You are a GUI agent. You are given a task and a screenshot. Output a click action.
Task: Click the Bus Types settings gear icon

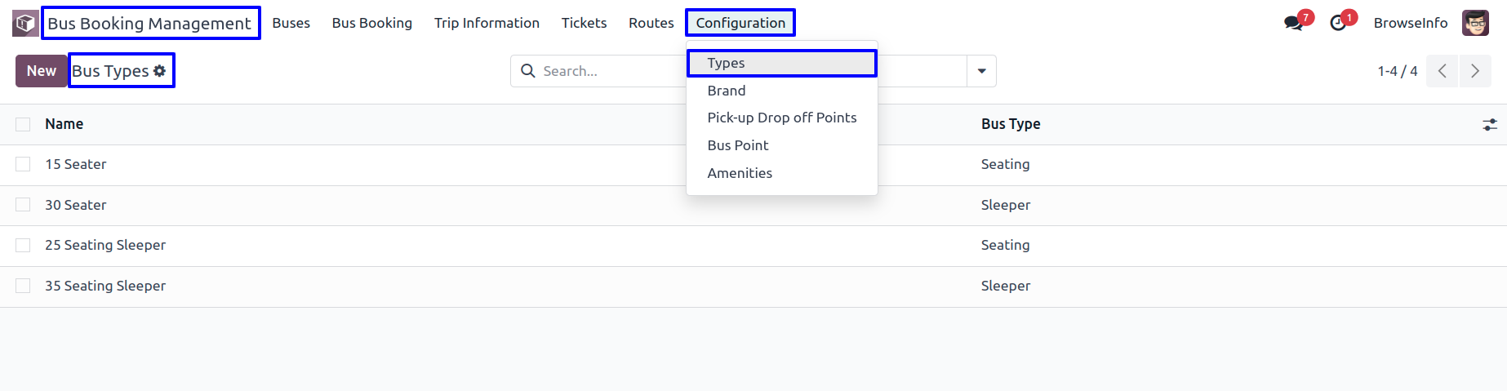[159, 71]
